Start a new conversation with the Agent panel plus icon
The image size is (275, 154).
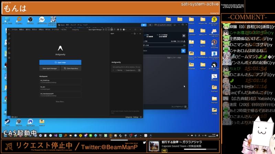[132, 34]
